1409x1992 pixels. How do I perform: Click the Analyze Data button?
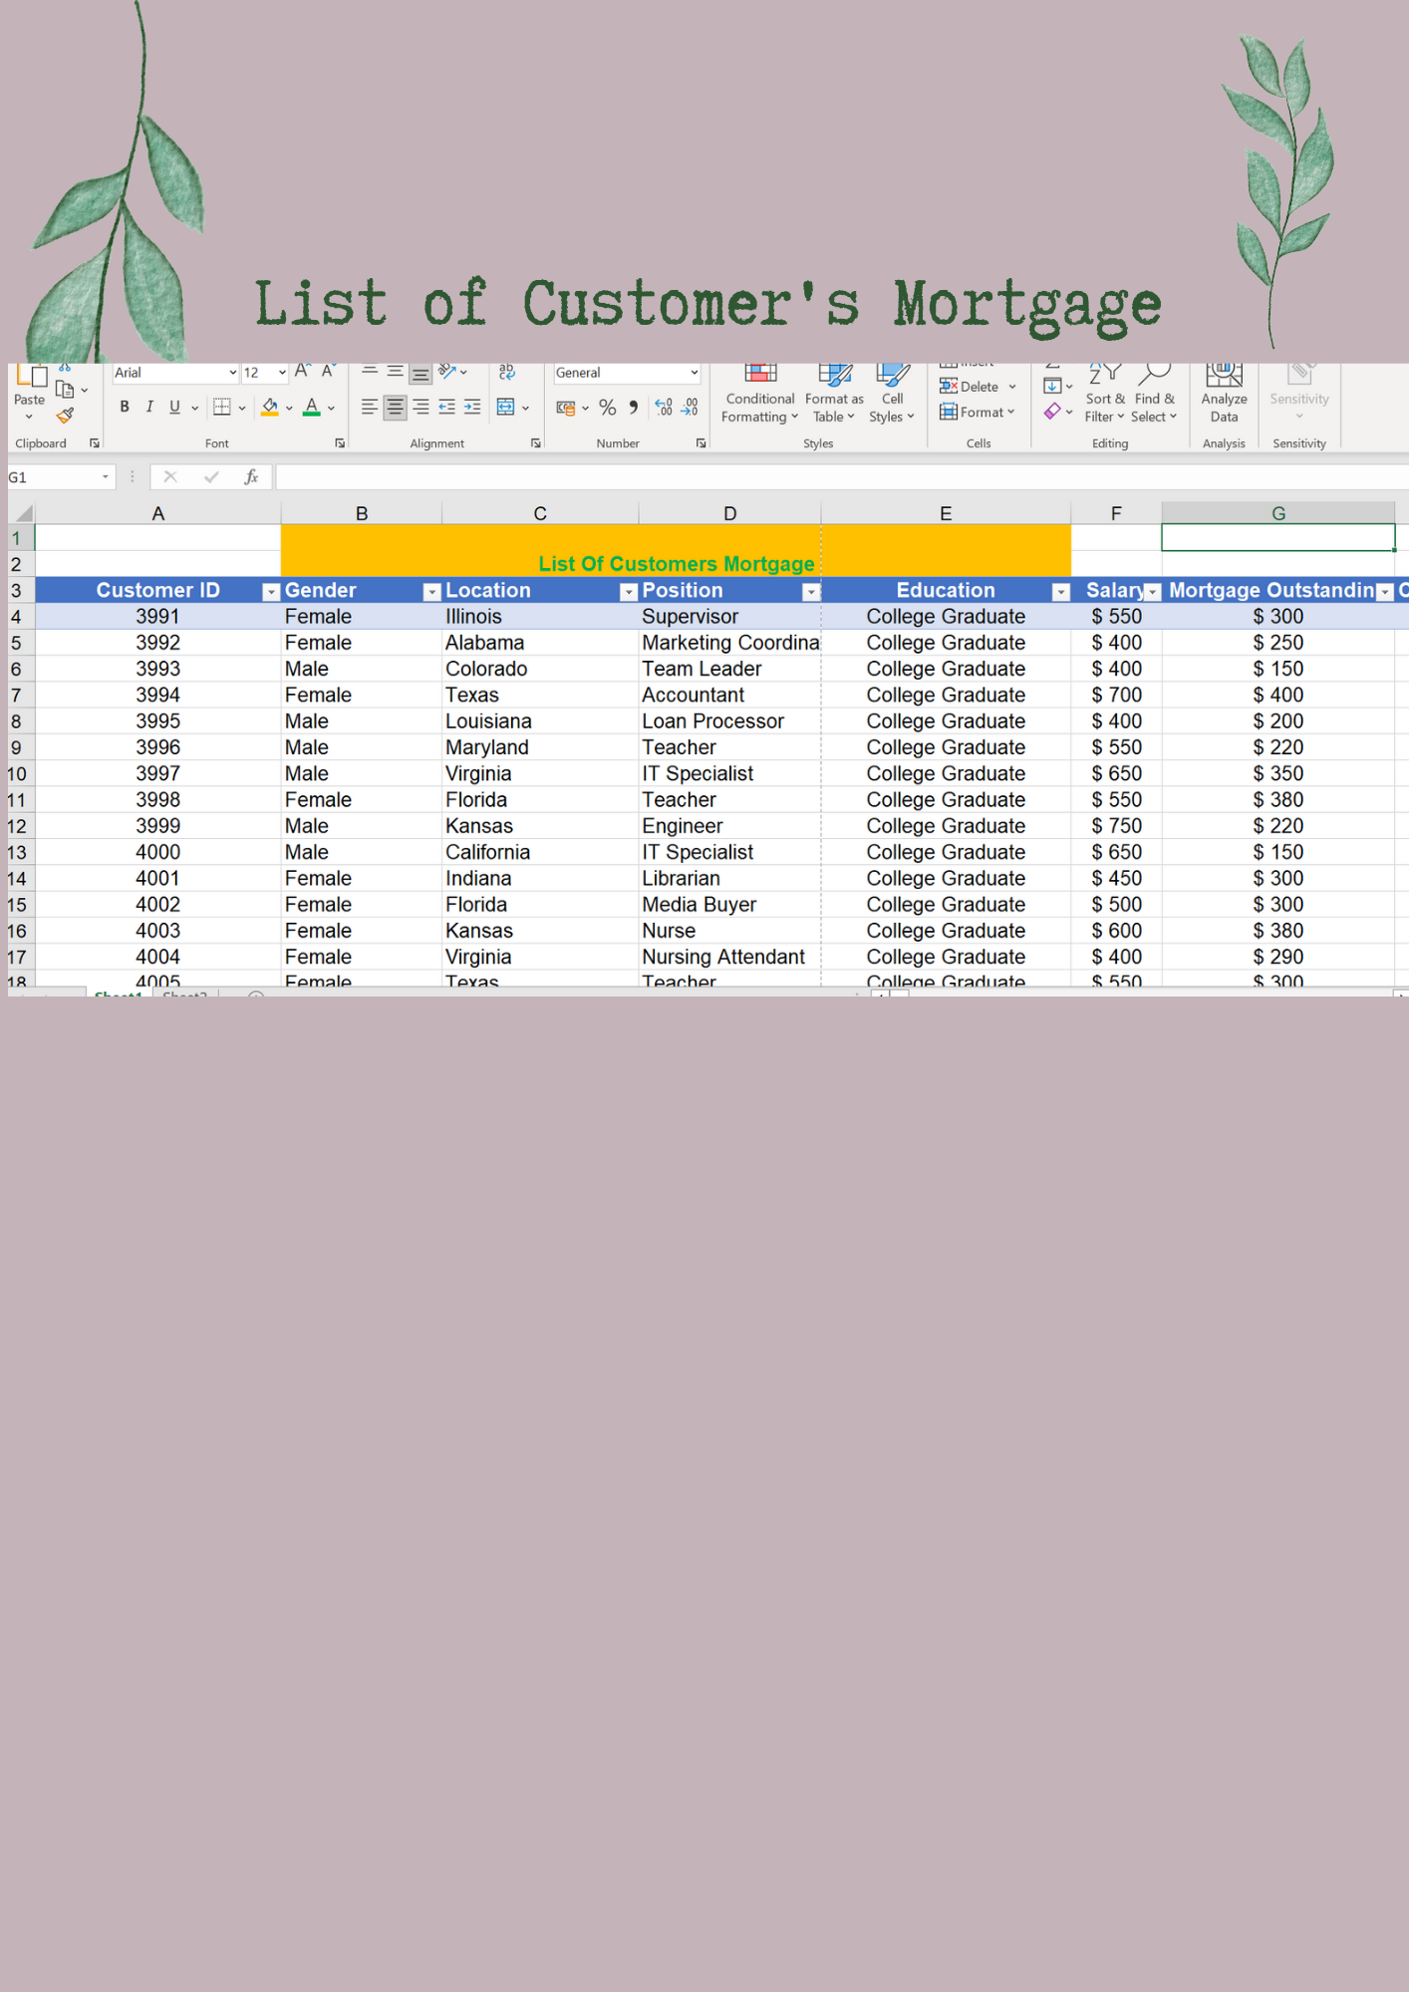[x=1224, y=396]
